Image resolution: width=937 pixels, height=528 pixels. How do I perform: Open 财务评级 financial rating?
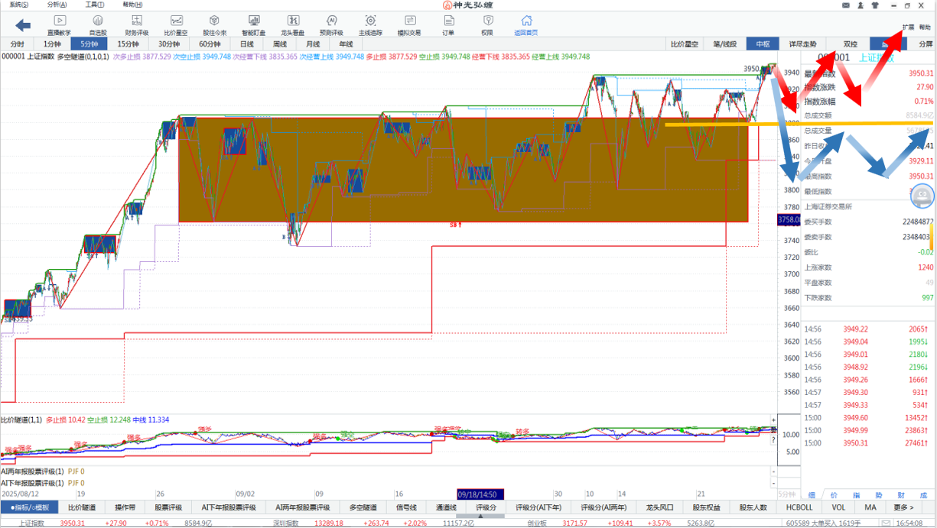(137, 25)
